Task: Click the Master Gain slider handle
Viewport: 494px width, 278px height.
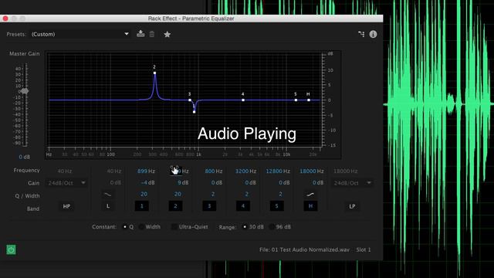Action: pos(25,91)
